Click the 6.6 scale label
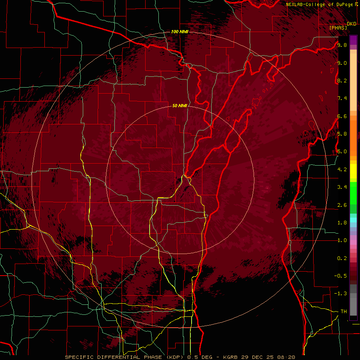Image resolution: width=360 pixels, height=360 pixels. tap(342, 116)
